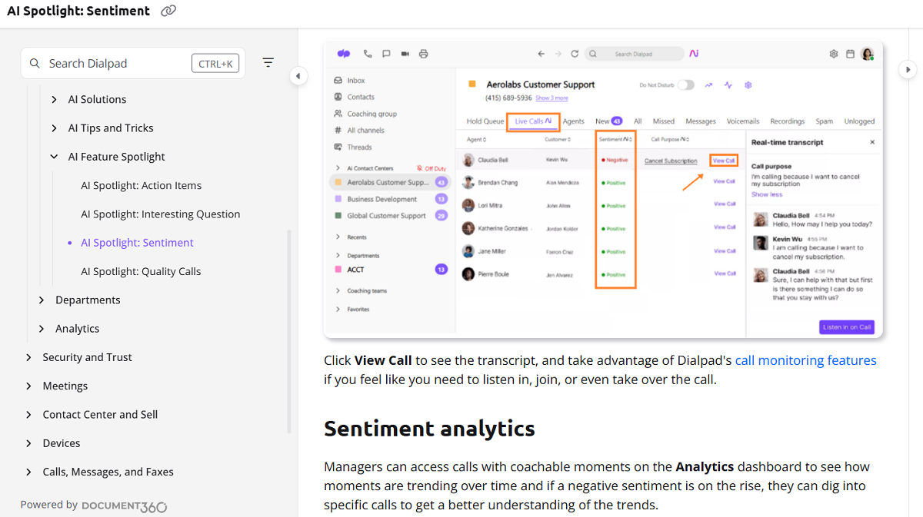Screen dimensions: 923x517
Task: Open the right side panel round arrow button
Action: click(907, 70)
